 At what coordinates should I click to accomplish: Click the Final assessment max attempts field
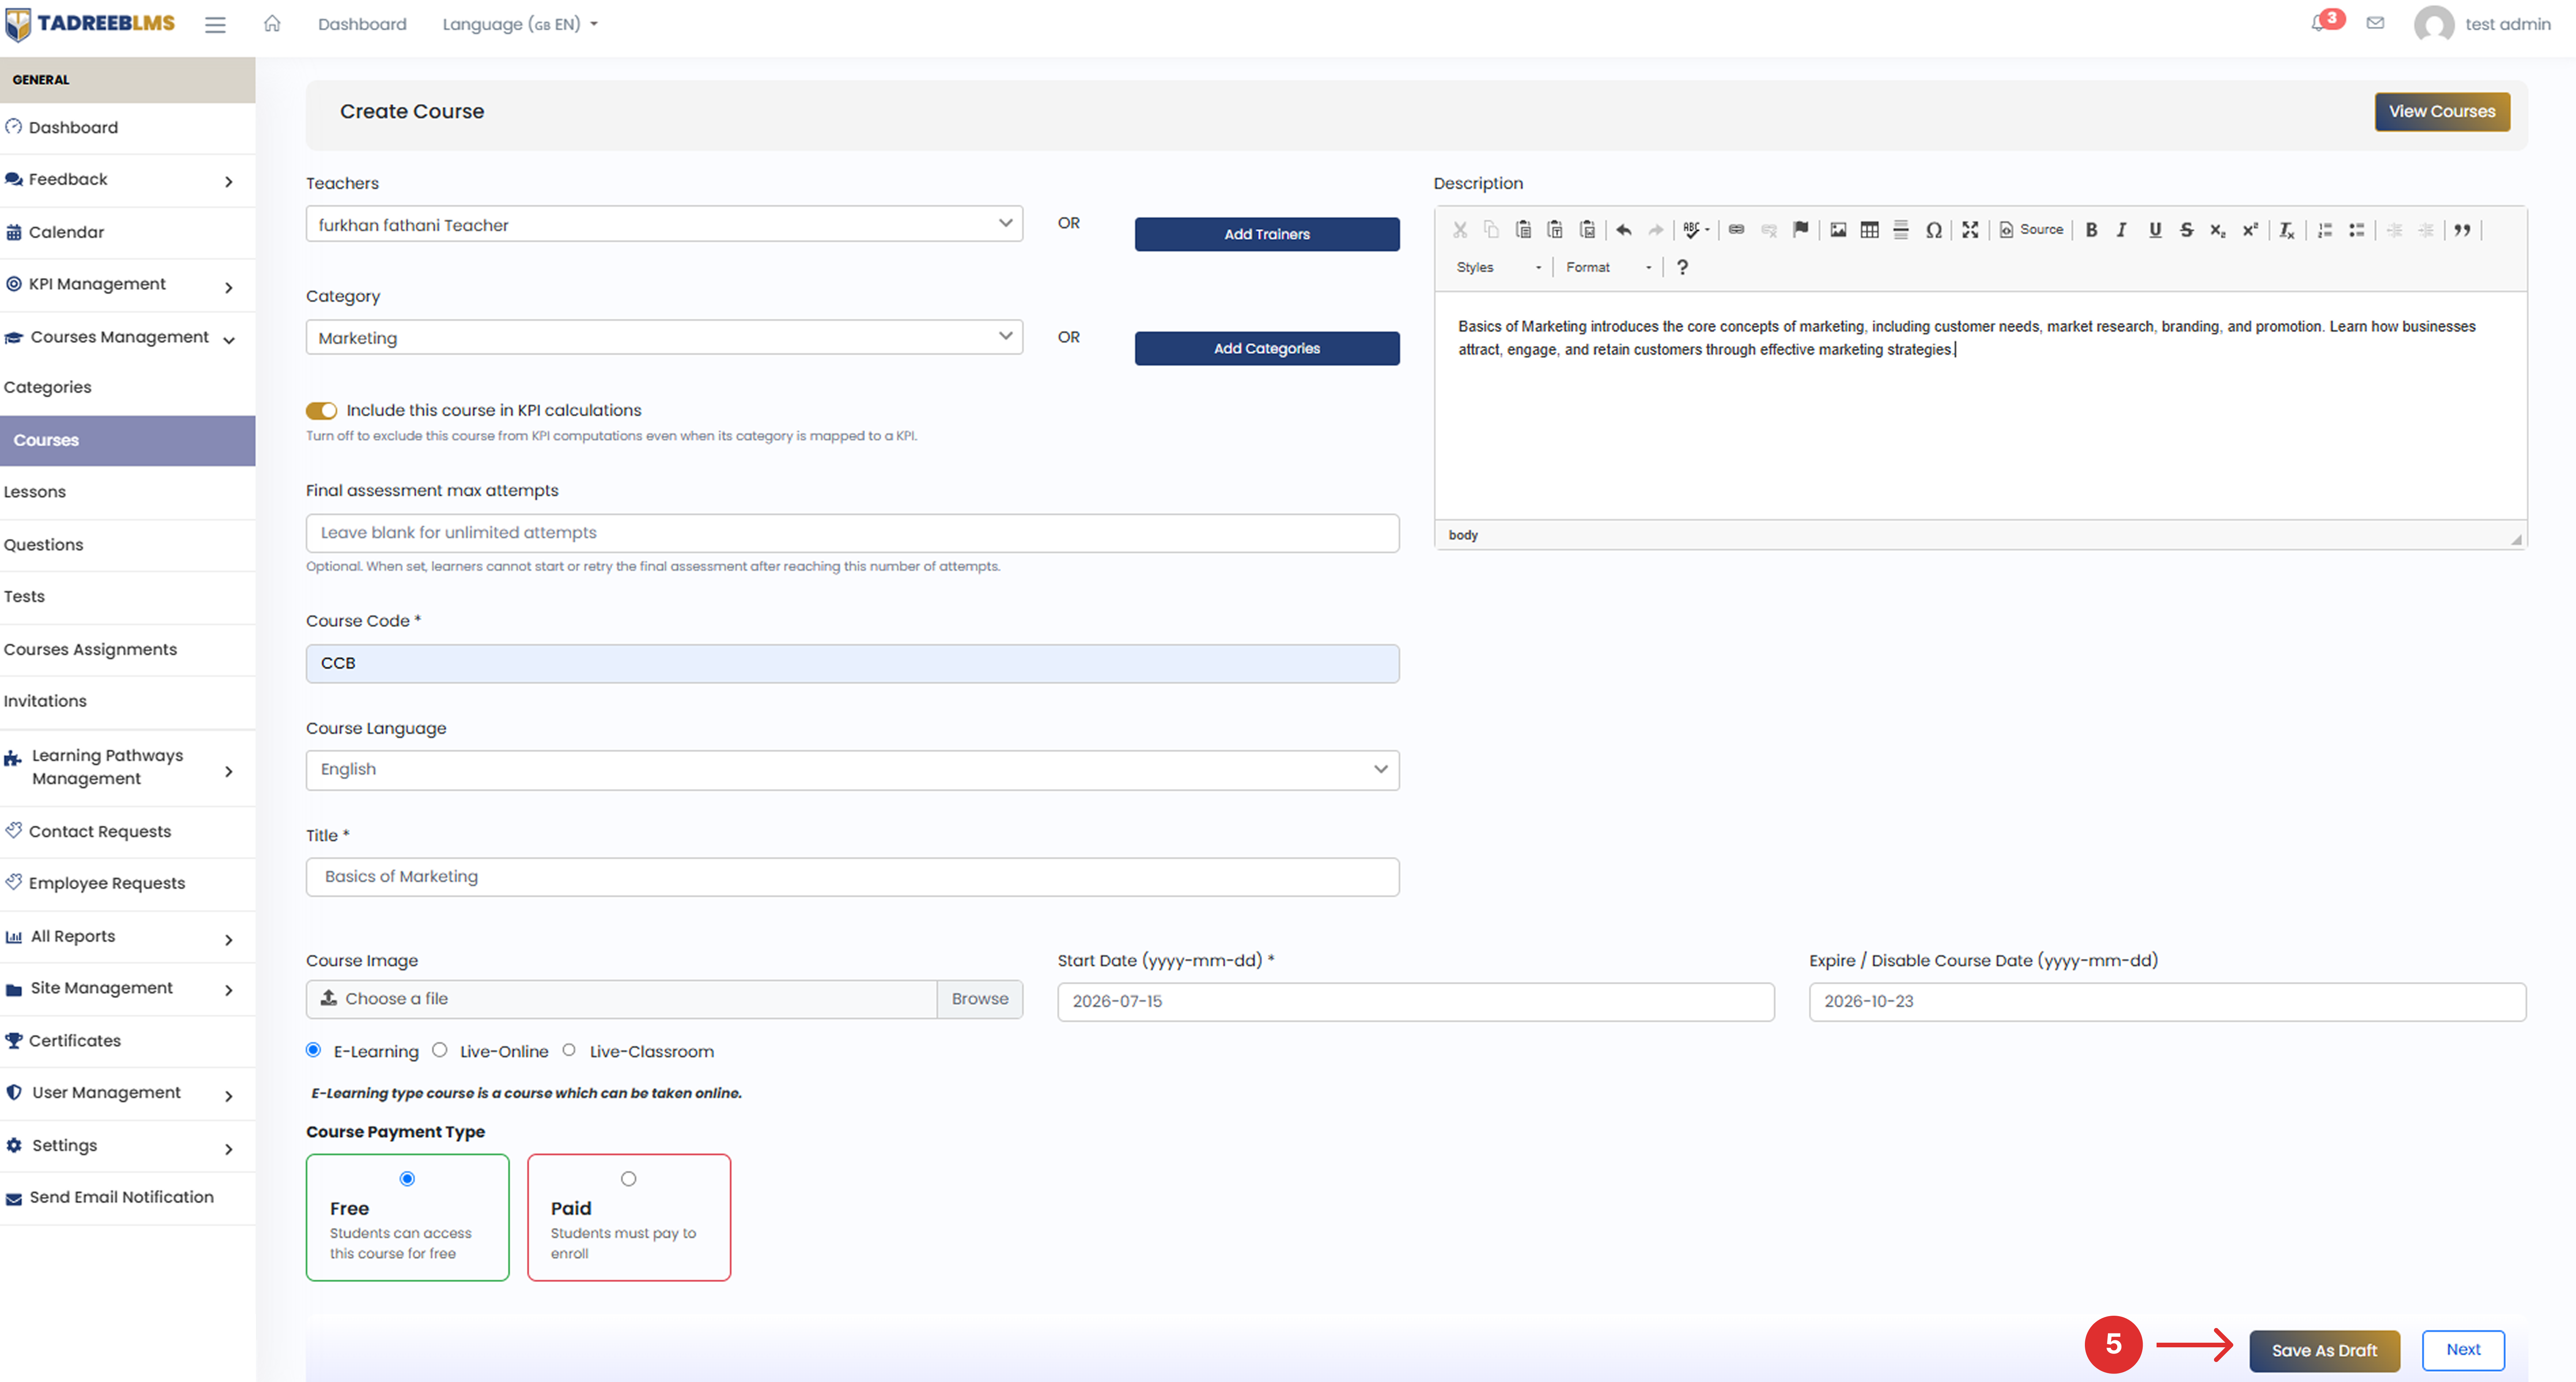pos(852,533)
